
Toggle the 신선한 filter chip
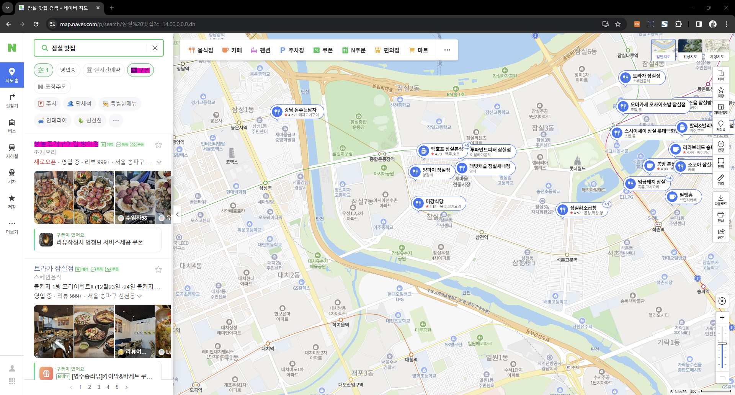tap(90, 121)
